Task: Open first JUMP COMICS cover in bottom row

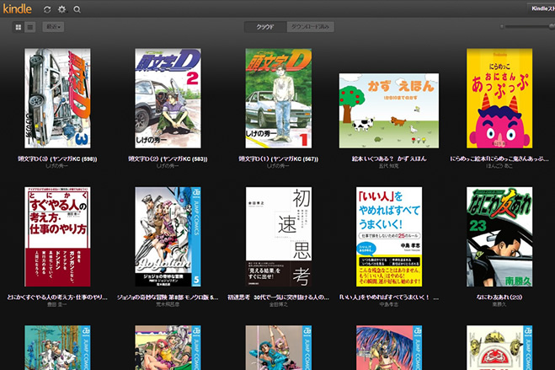Action: [x=57, y=348]
